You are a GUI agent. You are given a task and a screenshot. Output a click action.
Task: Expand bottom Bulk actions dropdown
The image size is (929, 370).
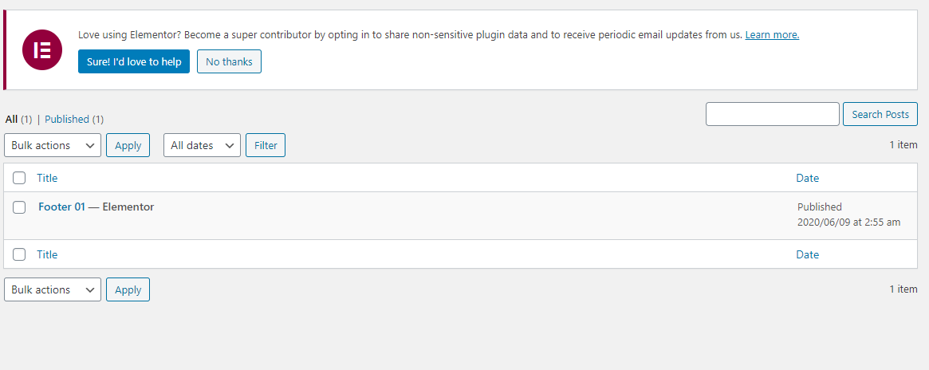pos(53,289)
